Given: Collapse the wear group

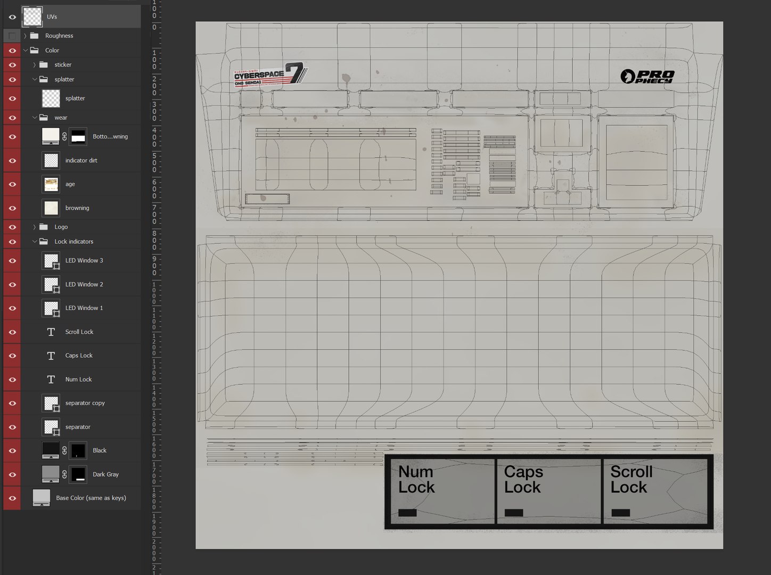Looking at the screenshot, I should (x=34, y=118).
